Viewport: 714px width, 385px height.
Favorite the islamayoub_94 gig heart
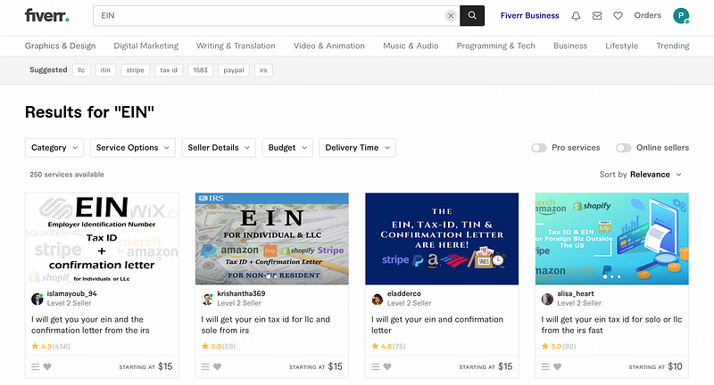(47, 366)
